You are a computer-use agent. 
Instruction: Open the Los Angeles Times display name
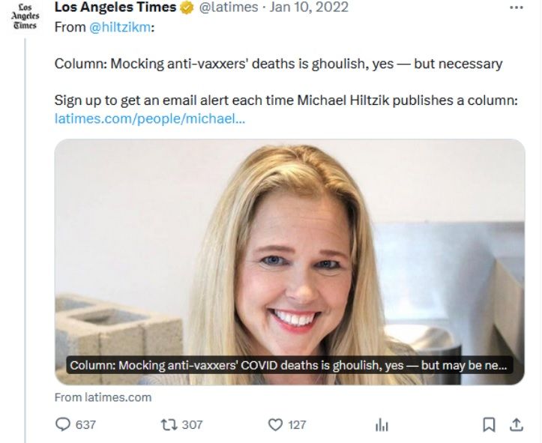115,8
